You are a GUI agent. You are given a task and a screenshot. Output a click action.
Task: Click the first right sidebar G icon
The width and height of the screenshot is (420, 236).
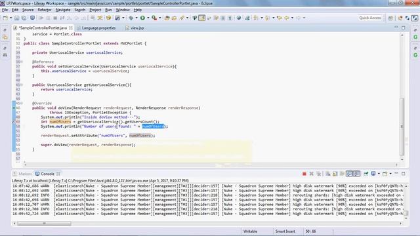pyautogui.click(x=415, y=37)
